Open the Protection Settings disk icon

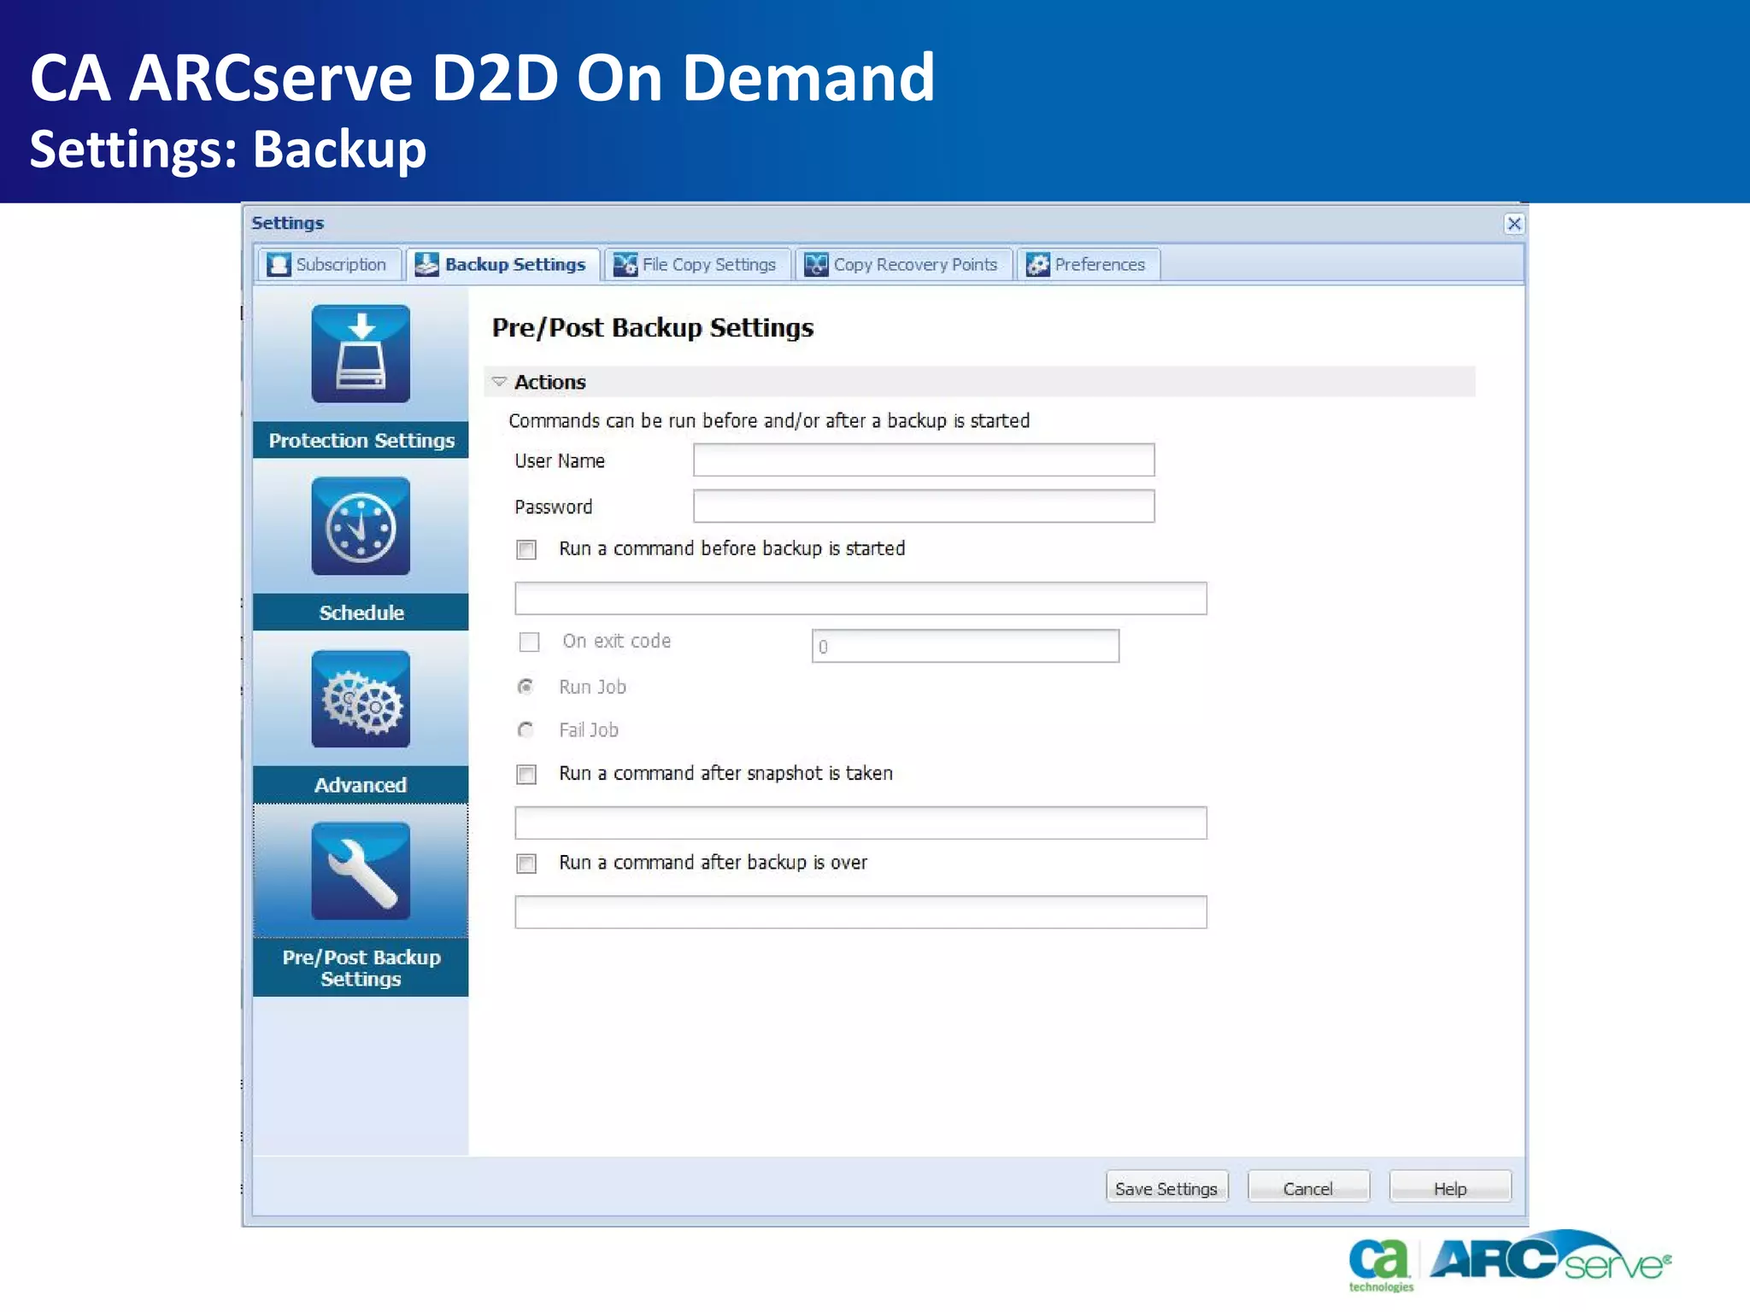point(361,354)
